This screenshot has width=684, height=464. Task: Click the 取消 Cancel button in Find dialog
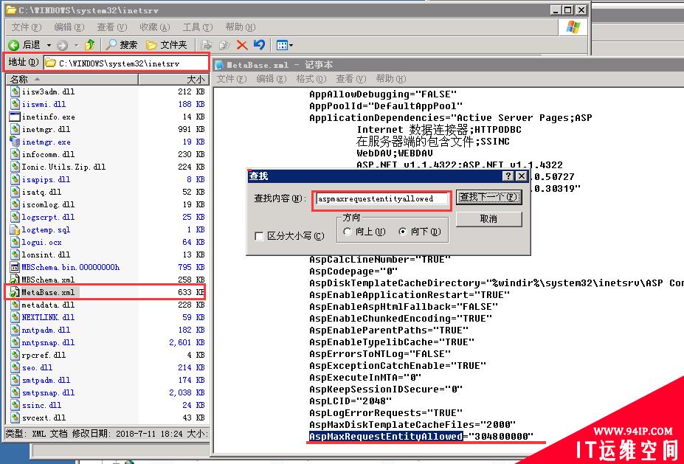488,219
